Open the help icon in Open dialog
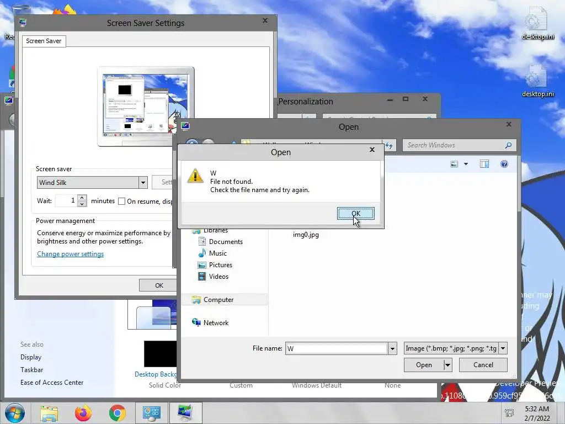The width and height of the screenshot is (565, 424). click(504, 164)
